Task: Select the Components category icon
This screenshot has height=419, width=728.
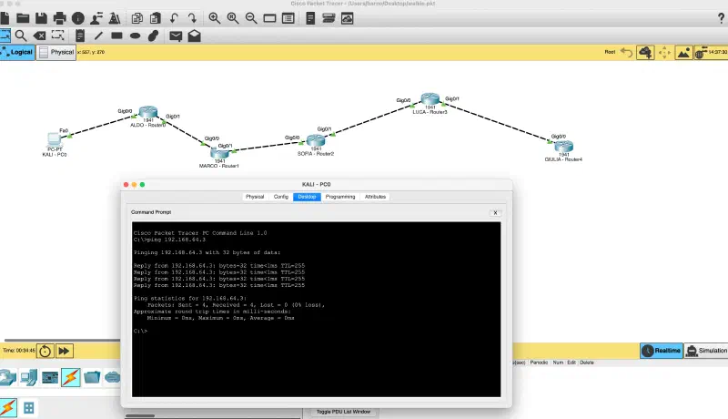Action: tap(50, 378)
